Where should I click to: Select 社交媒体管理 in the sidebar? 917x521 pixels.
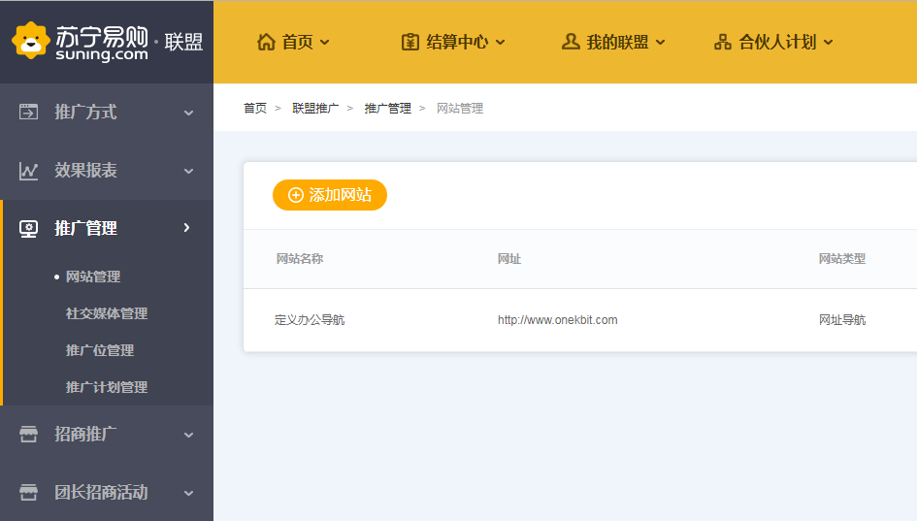click(107, 313)
